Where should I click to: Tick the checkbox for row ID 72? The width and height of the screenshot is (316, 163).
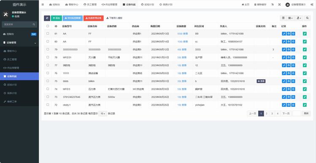pos(48,104)
